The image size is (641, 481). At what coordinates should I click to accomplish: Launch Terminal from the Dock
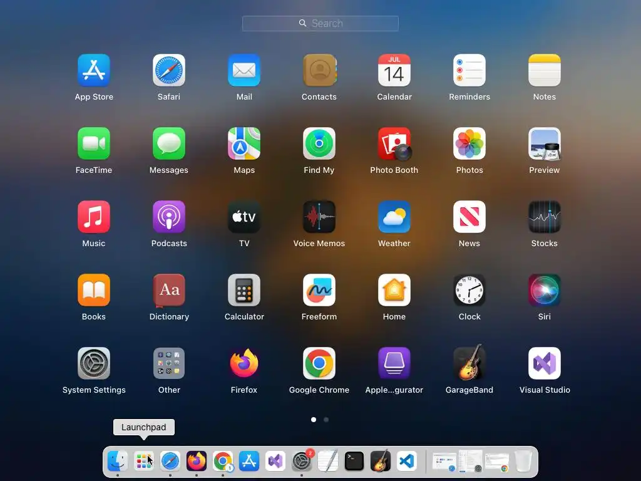pos(354,461)
